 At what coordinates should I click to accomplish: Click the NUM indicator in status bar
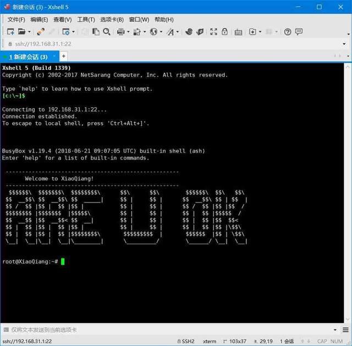click(x=337, y=341)
